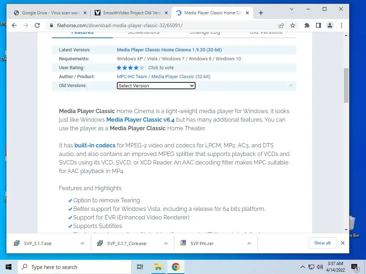The height and width of the screenshot is (274, 366).
Task: Show hidden system tray icons
Action: pos(302,267)
